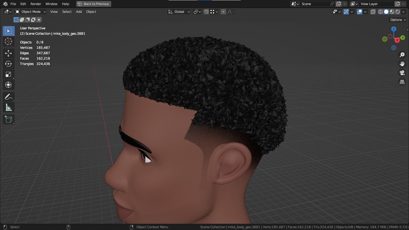This screenshot has width=409, height=230.
Task: Toggle show gizmos button
Action: coord(346,12)
